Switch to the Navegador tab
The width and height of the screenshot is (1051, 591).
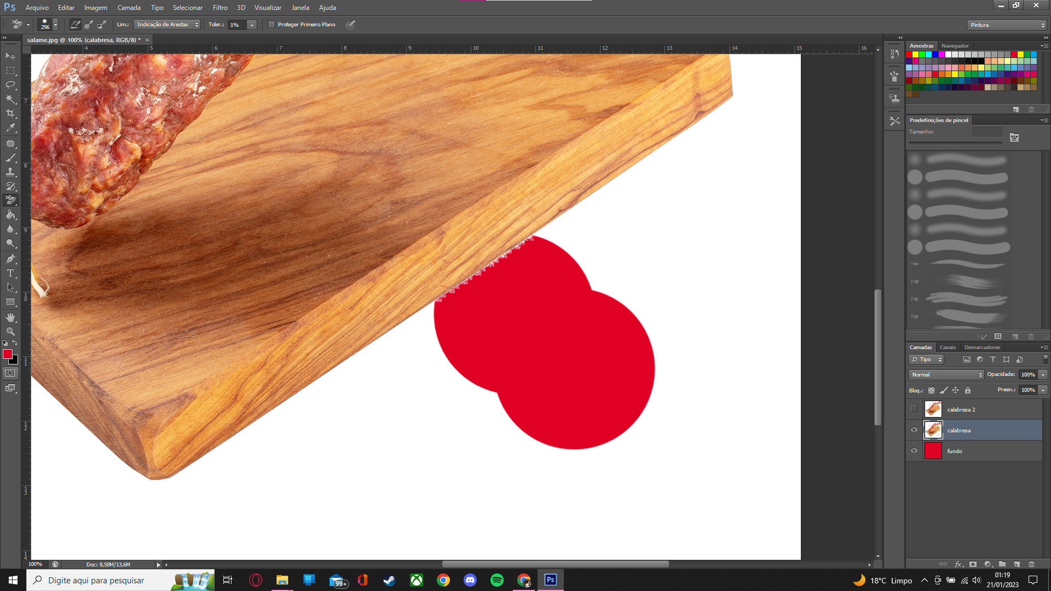point(955,46)
